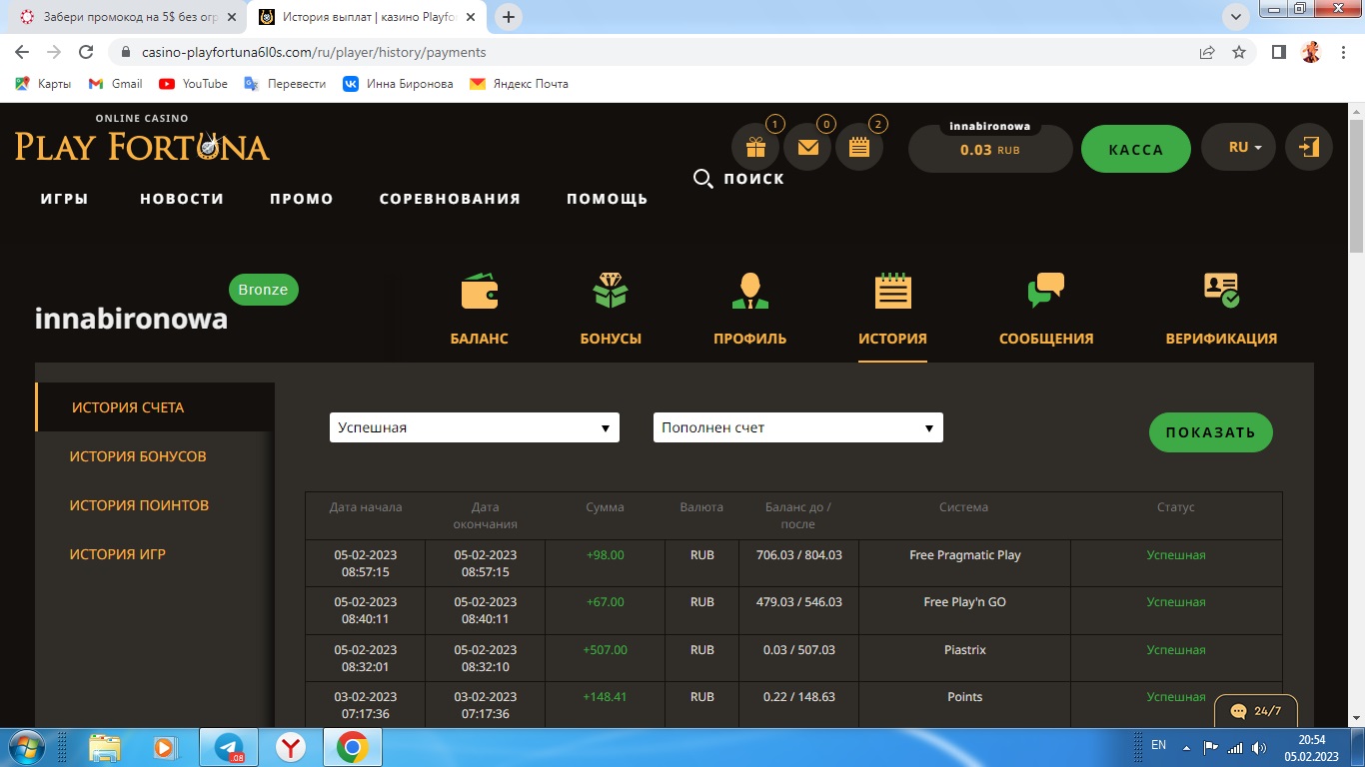Click the Bronze status badge
Screen dimensions: 1365x767
(263, 290)
